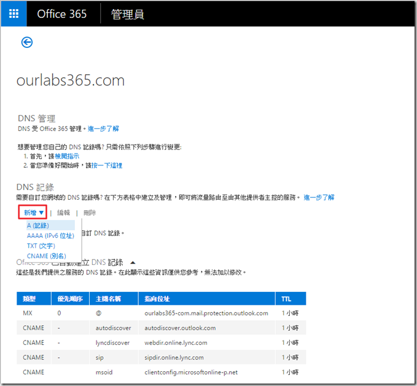Click the 主機名稱 column header
The image size is (417, 386).
(109, 299)
